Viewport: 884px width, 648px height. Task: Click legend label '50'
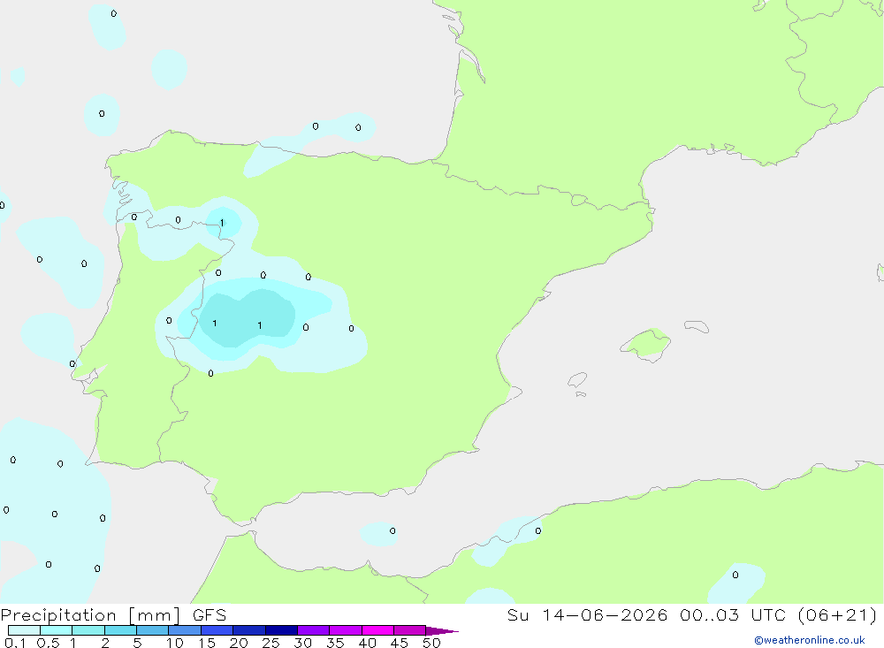click(431, 643)
